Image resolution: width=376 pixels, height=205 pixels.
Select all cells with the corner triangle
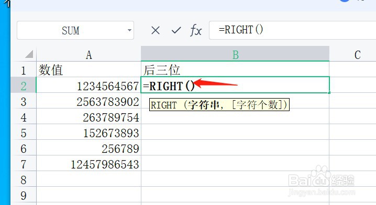pos(29,54)
